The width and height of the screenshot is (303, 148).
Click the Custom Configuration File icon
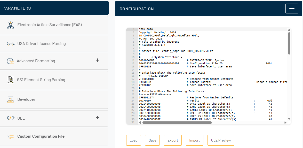tap(11, 137)
